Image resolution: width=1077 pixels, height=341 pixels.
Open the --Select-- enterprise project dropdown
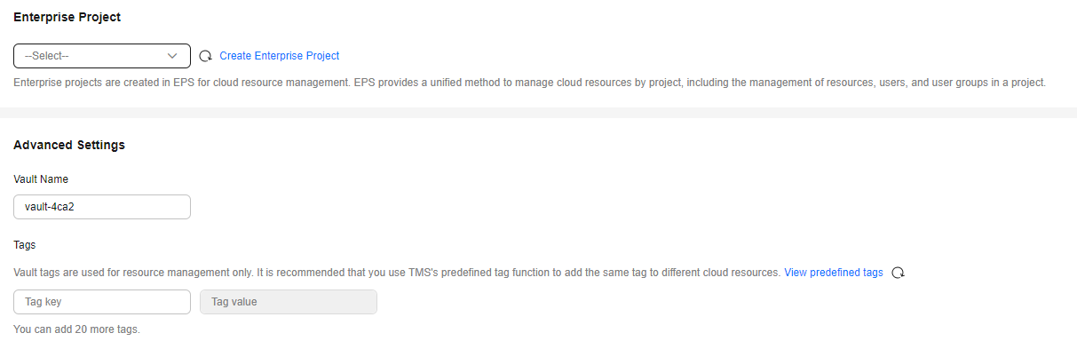[x=102, y=56]
